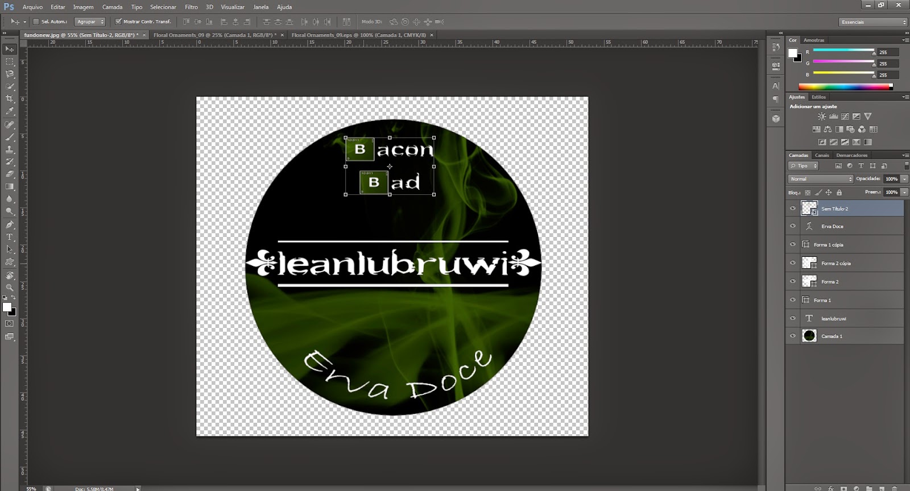Add a Levels adjustment
The height and width of the screenshot is (491, 910).
[833, 116]
